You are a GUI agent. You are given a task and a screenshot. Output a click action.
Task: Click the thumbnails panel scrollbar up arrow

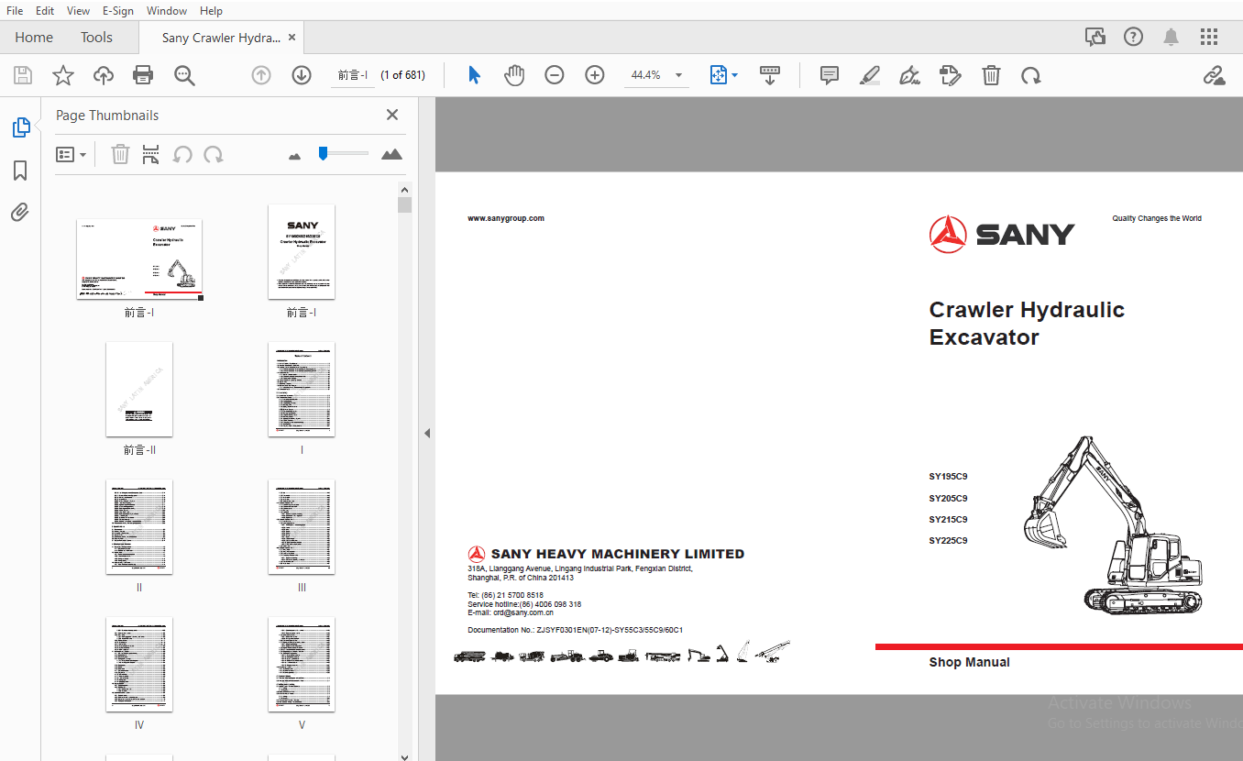tap(404, 189)
